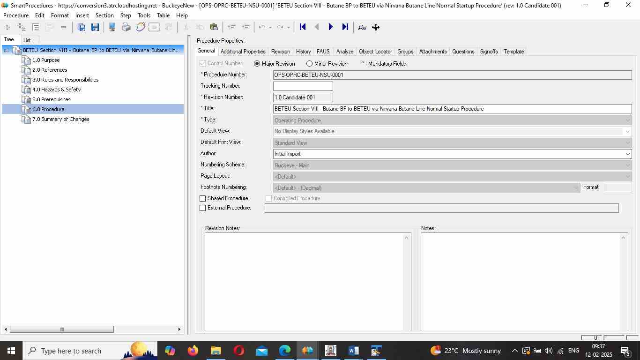This screenshot has height=360, width=640.
Task: Jump to last item navigation arrow
Action: coord(345,27)
